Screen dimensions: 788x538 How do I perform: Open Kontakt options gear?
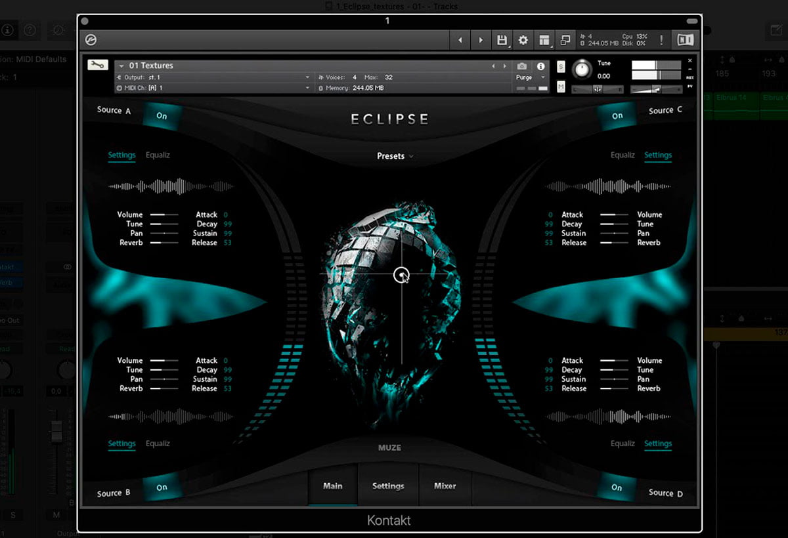[523, 40]
